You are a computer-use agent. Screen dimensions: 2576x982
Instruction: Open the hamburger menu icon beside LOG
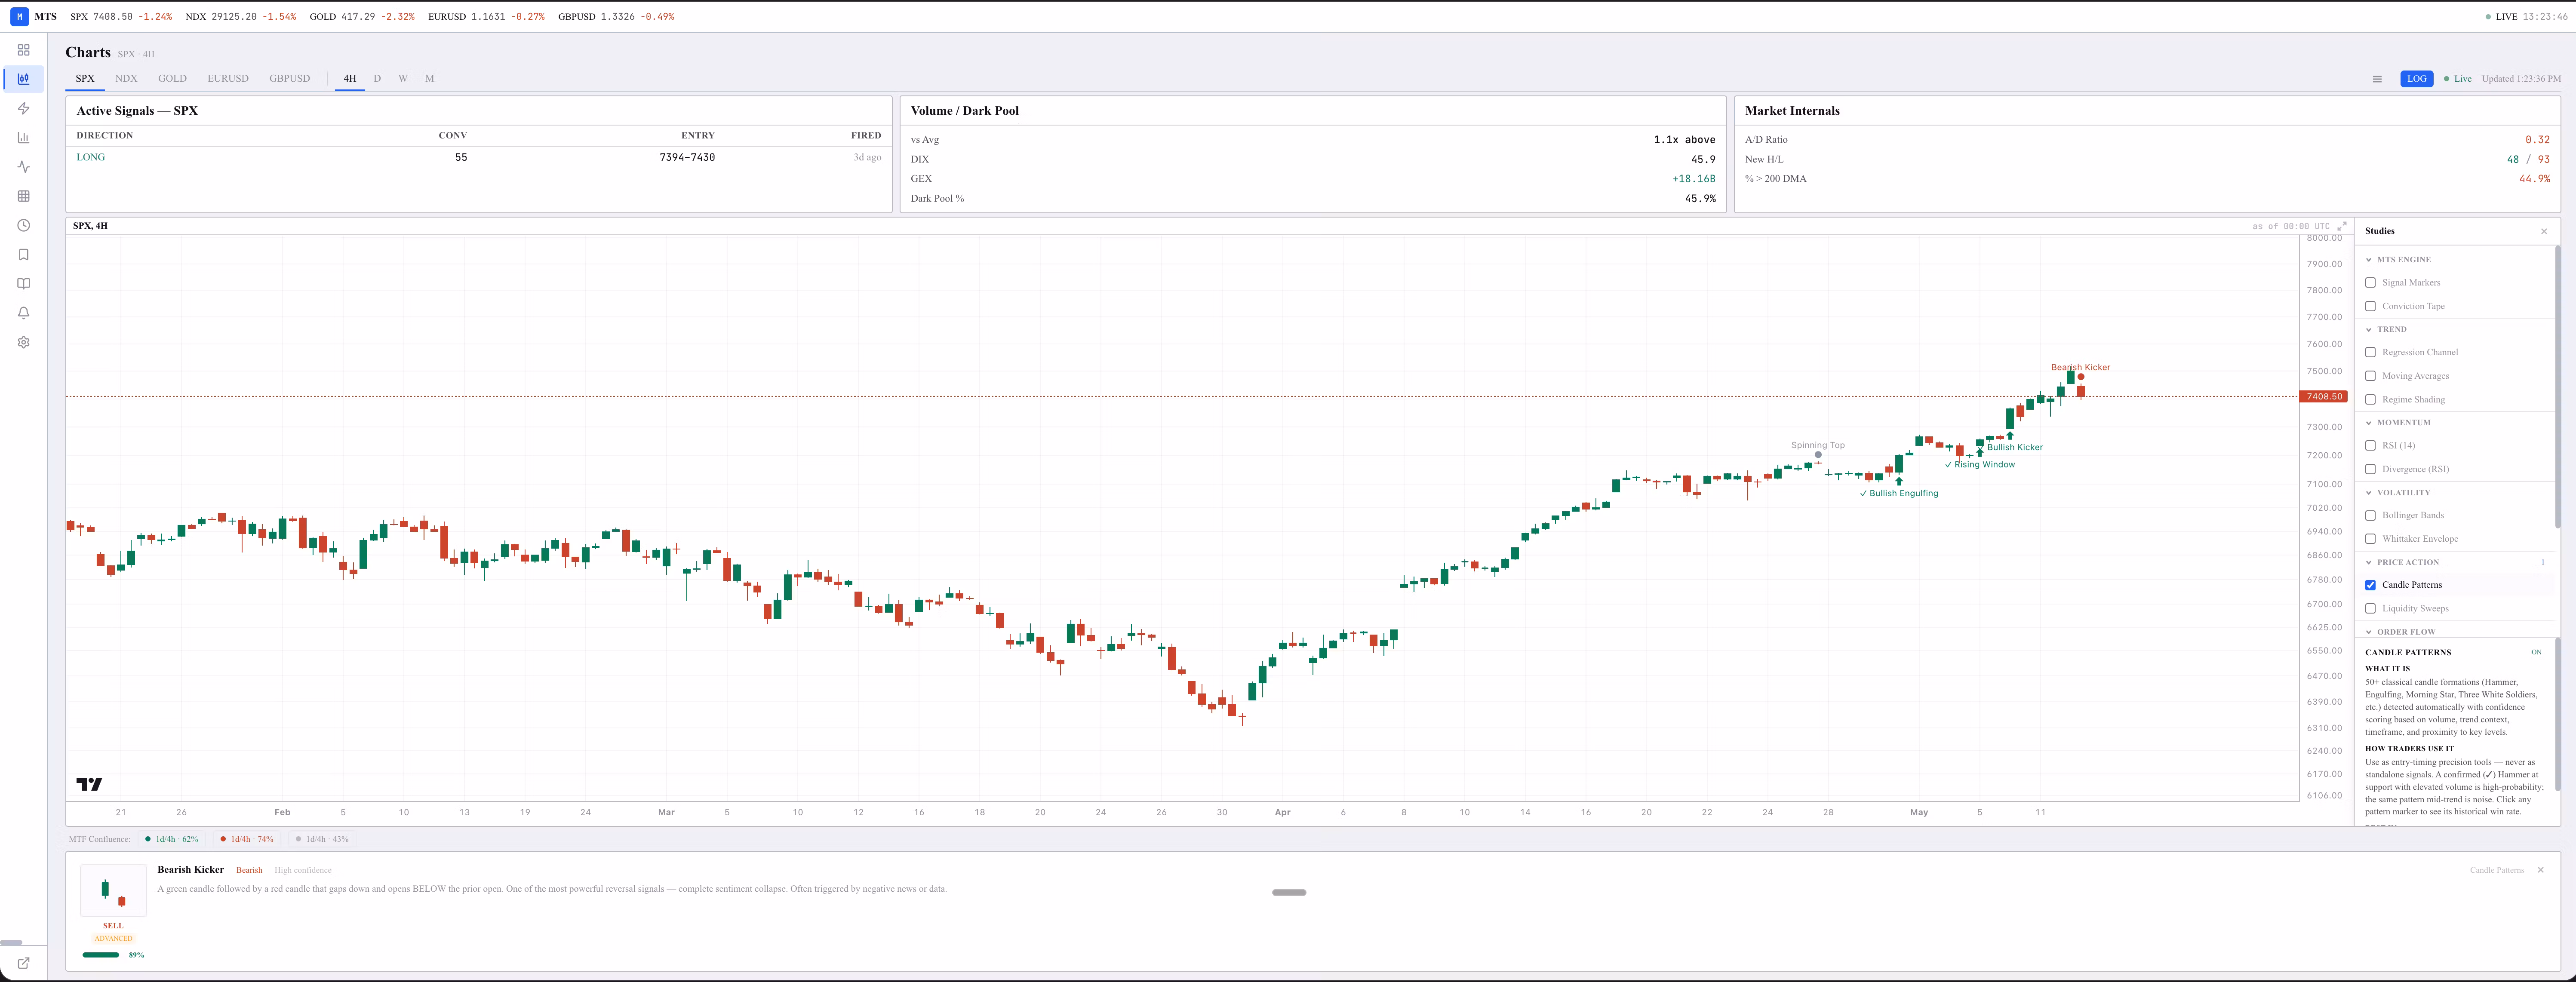[x=2377, y=79]
